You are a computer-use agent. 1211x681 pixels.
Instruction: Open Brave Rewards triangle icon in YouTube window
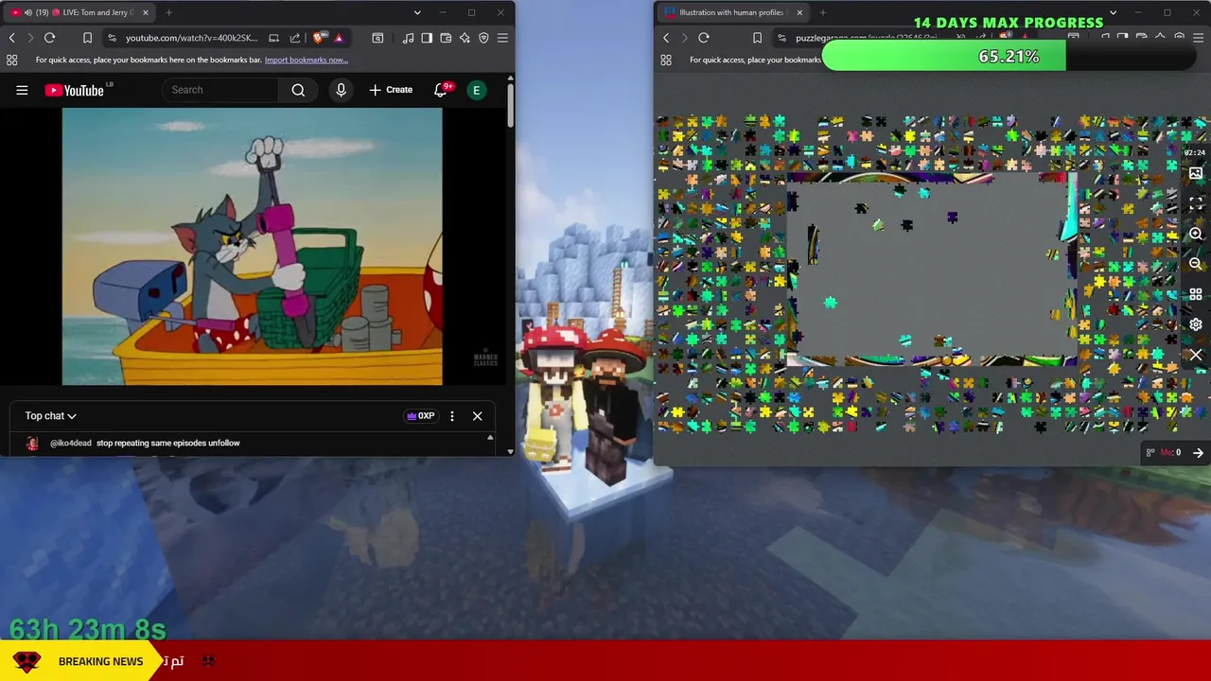[338, 38]
